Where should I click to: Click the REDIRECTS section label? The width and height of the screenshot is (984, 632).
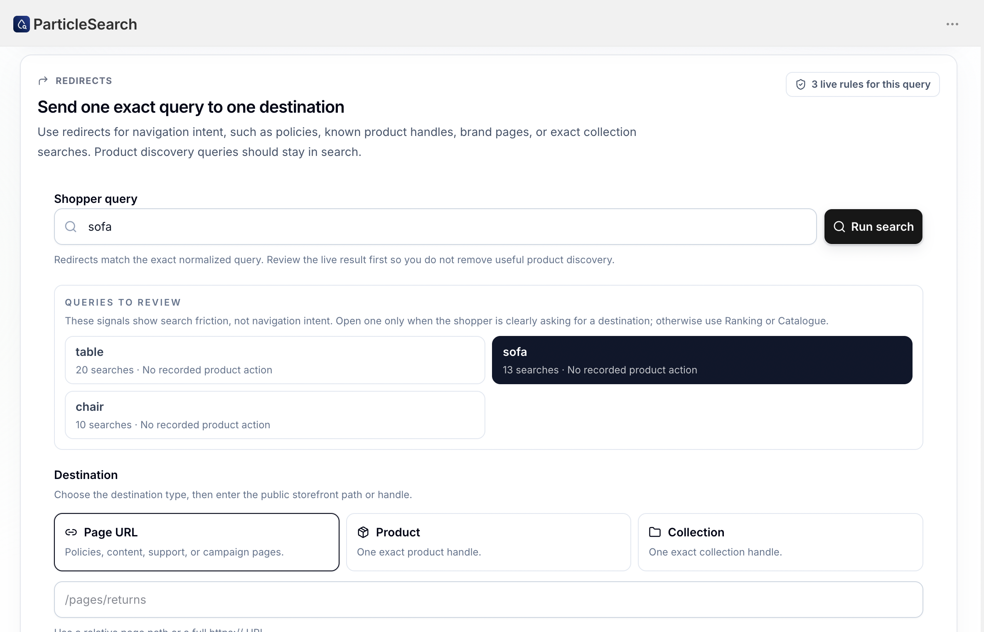(x=84, y=81)
